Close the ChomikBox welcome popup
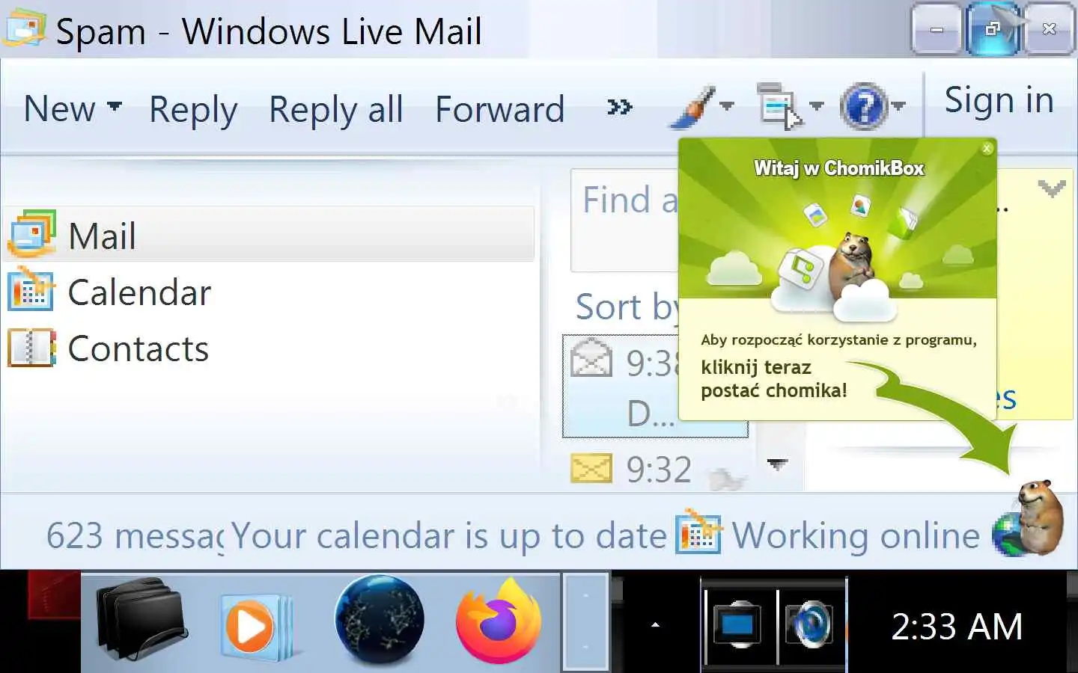 click(987, 148)
